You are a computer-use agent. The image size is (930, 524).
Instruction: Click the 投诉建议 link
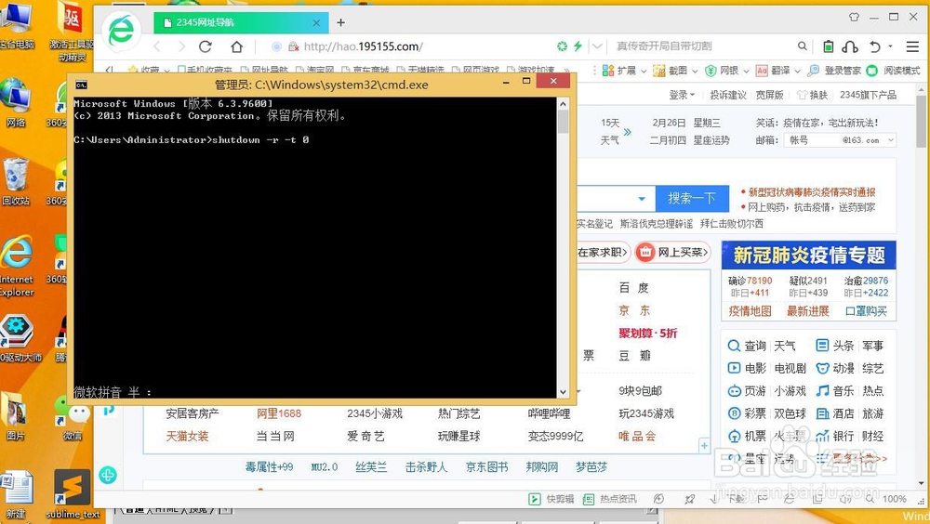point(728,95)
